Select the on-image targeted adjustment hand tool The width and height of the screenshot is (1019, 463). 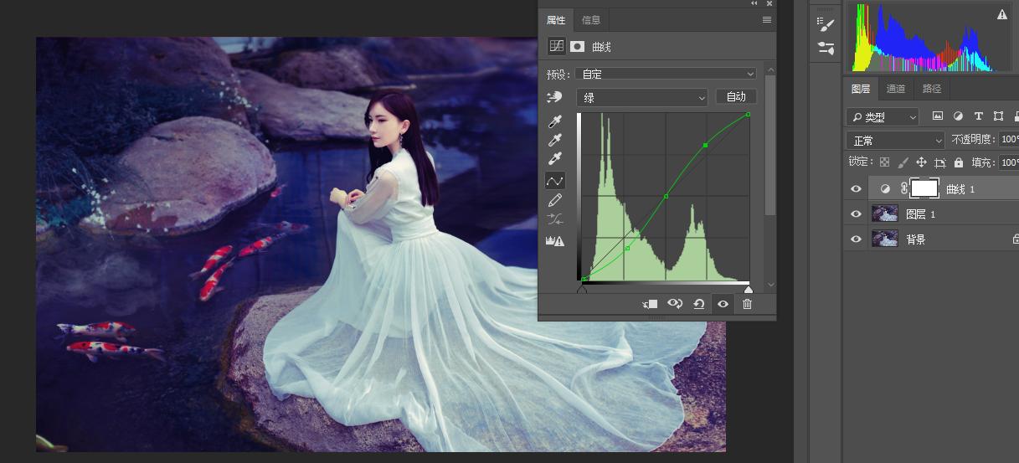[x=554, y=98]
